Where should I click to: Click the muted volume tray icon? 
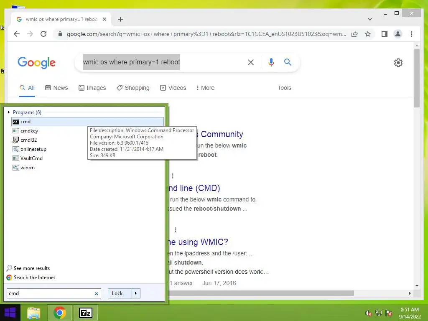tap(369, 313)
